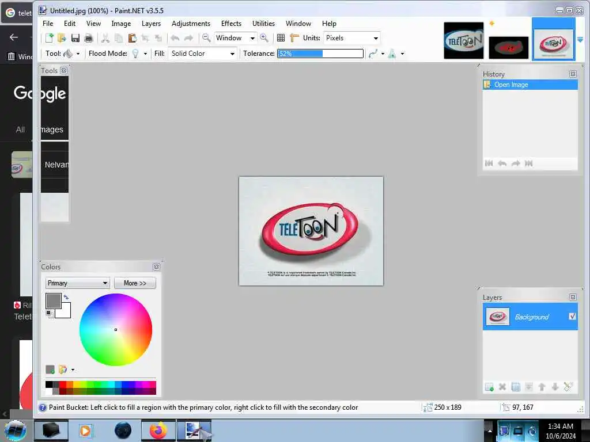The height and width of the screenshot is (442, 590).
Task: Open the Layers menu
Action: click(x=152, y=23)
